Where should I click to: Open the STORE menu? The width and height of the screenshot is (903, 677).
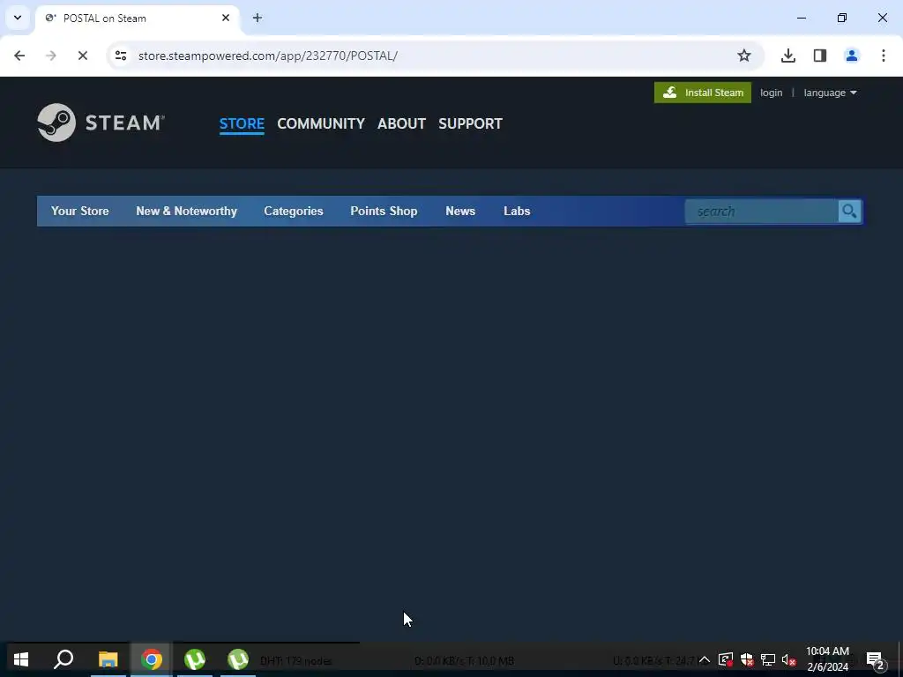242,123
